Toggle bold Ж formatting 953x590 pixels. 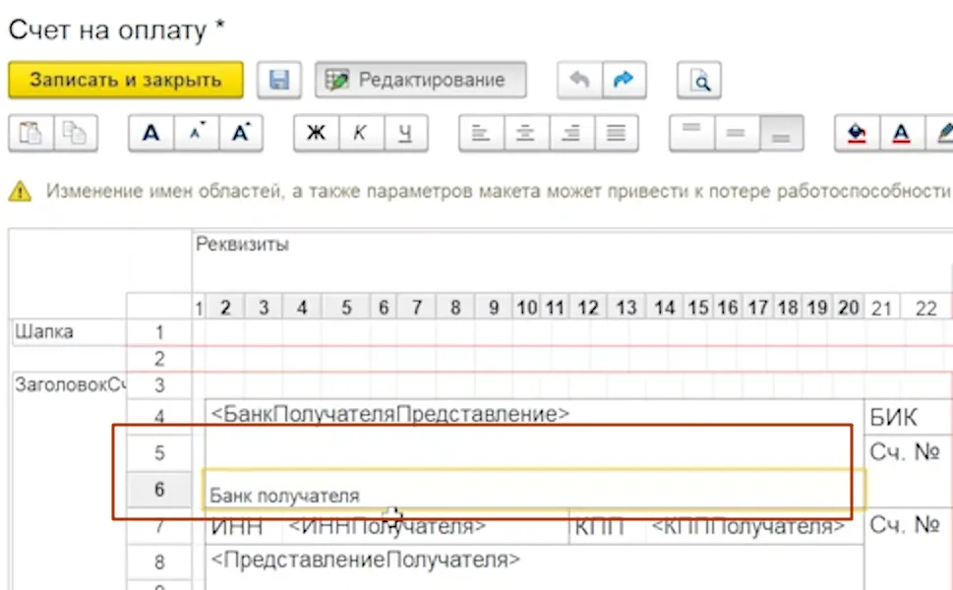(316, 133)
